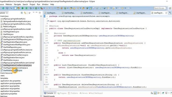The width and height of the screenshot is (172, 97).
Task: Open the coverage launch dropdown arrow
Action: 44,8
